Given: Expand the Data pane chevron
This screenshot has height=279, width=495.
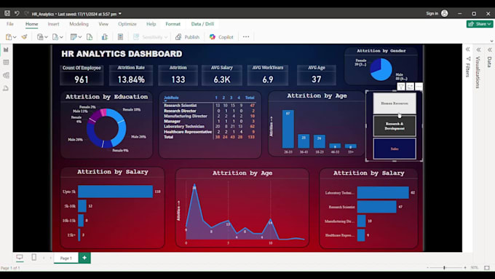Looking at the screenshot, I should [x=489, y=50].
